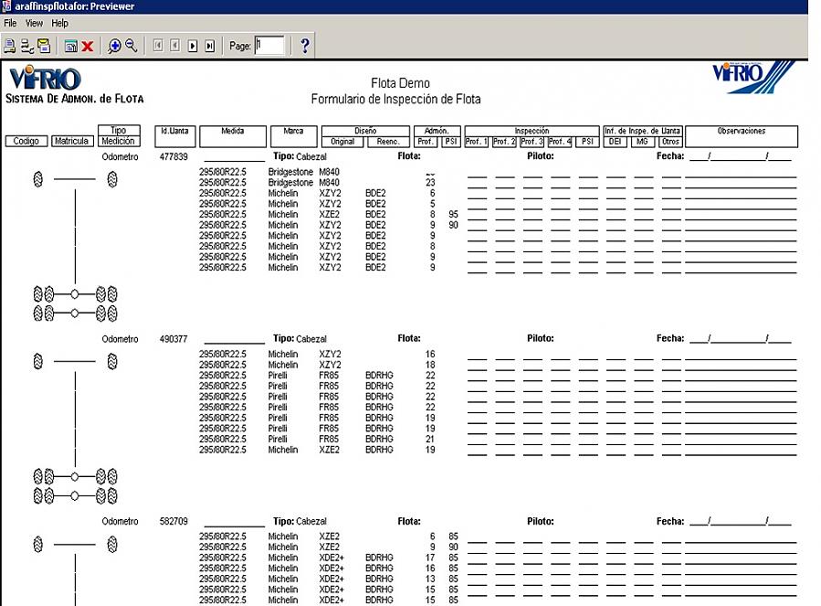Screen dimensions: 821x606
Task: Open the View menu
Action: point(34,23)
